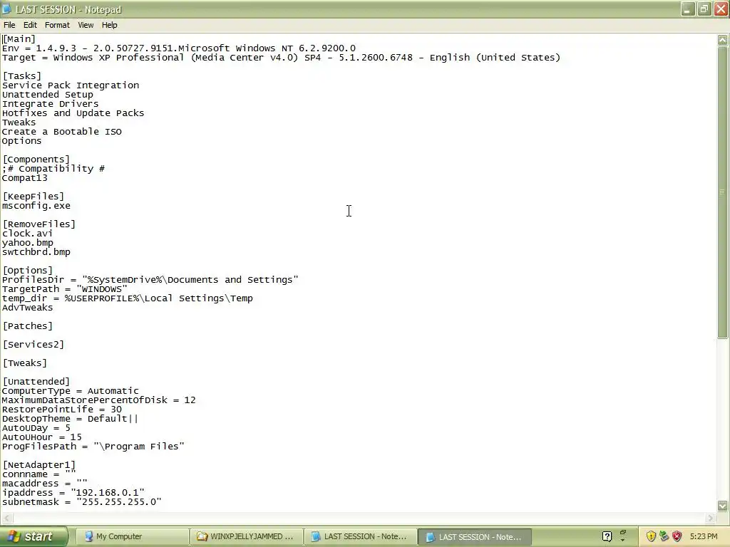Click the Create a Bootable ISO line
This screenshot has width=730, height=547.
62,132
